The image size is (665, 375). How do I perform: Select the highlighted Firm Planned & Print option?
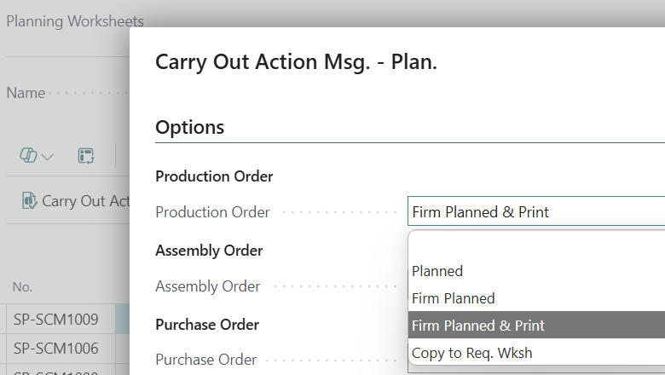(x=478, y=326)
